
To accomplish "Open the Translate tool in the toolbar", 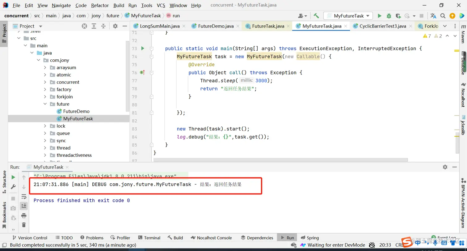I will coord(433,16).
